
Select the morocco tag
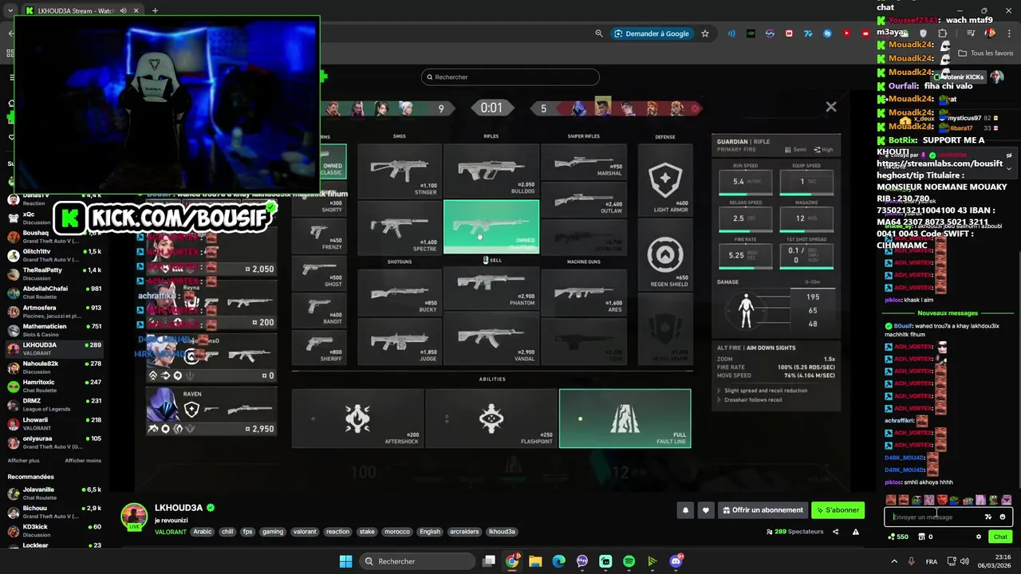click(x=396, y=532)
